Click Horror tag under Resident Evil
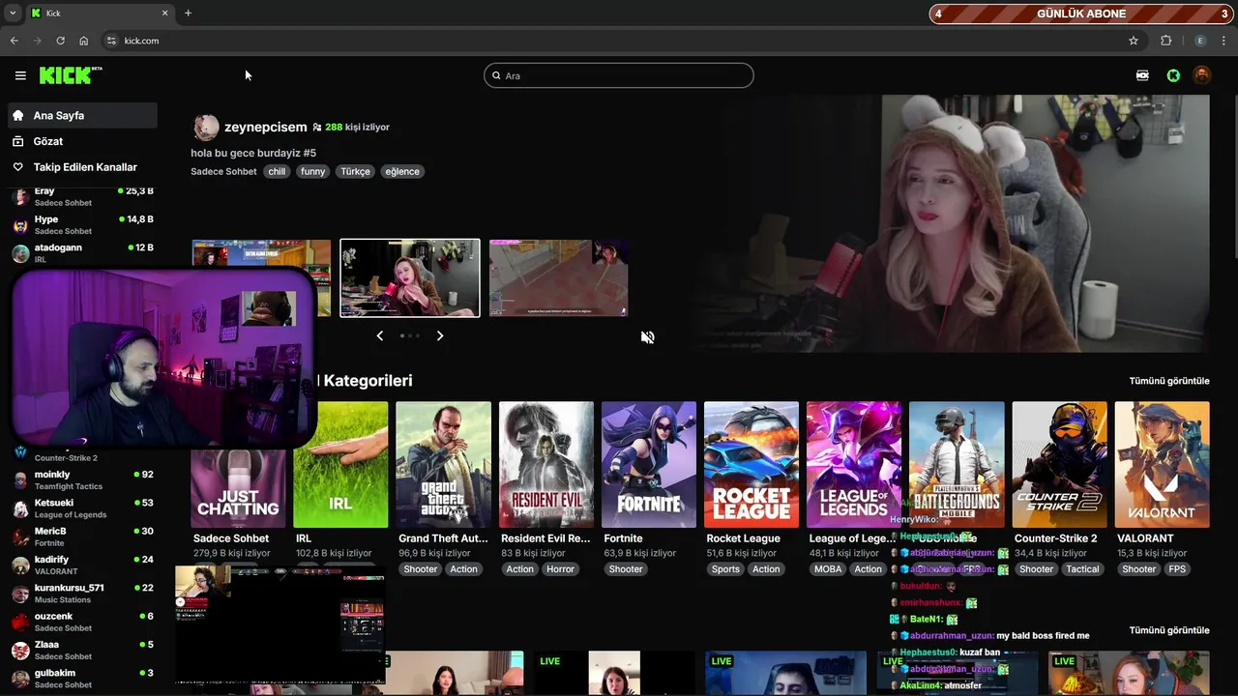Image resolution: width=1238 pixels, height=696 pixels. coord(561,569)
